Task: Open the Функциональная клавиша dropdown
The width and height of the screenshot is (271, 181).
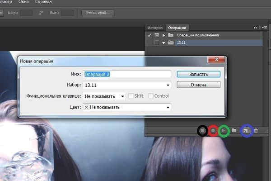Action: tap(104, 96)
